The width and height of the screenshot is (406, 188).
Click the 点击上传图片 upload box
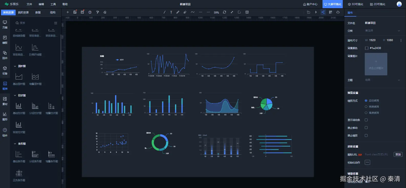[x=376, y=64]
